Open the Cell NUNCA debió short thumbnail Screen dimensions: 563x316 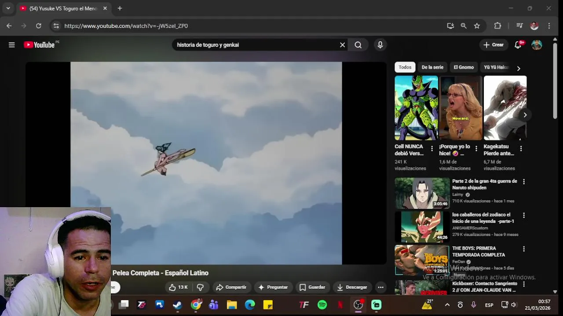click(416, 108)
